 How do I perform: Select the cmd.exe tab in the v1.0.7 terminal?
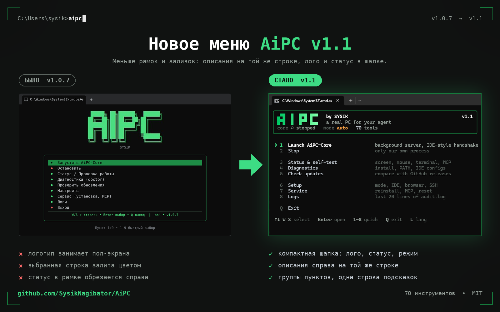pyautogui.click(x=53, y=99)
